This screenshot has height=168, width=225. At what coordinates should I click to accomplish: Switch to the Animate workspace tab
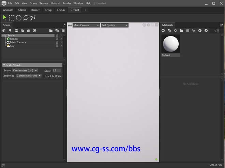(8, 10)
